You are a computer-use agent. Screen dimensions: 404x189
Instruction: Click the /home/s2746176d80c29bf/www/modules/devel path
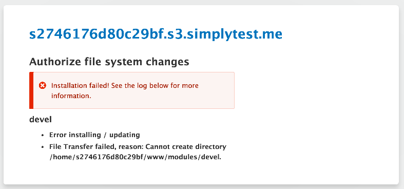[x=136, y=157]
